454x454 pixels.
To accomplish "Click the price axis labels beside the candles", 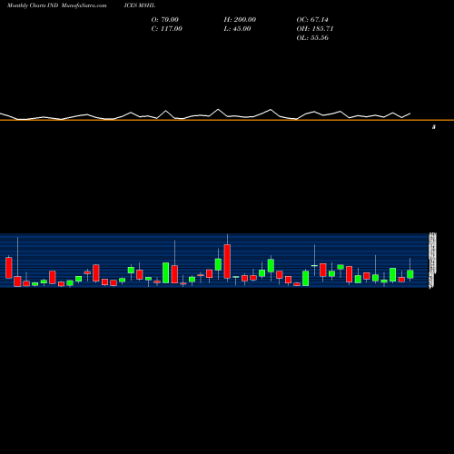I will pyautogui.click(x=432, y=261).
